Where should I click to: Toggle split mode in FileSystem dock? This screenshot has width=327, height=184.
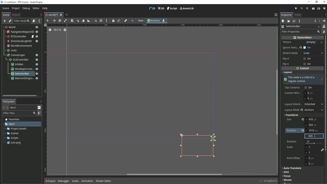pos(39,107)
